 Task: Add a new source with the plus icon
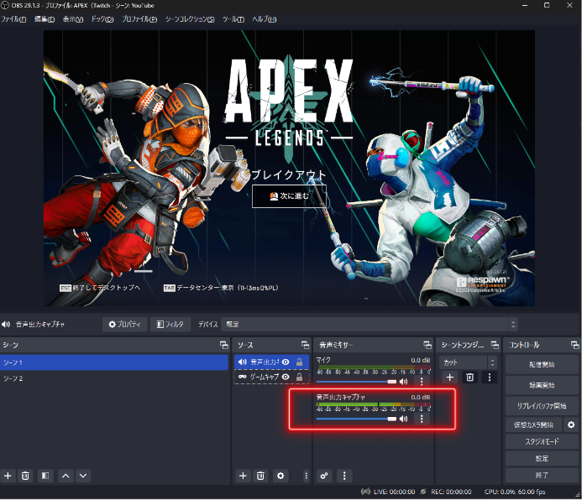243,476
